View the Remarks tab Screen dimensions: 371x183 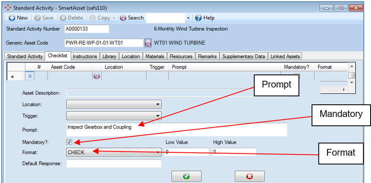point(207,56)
